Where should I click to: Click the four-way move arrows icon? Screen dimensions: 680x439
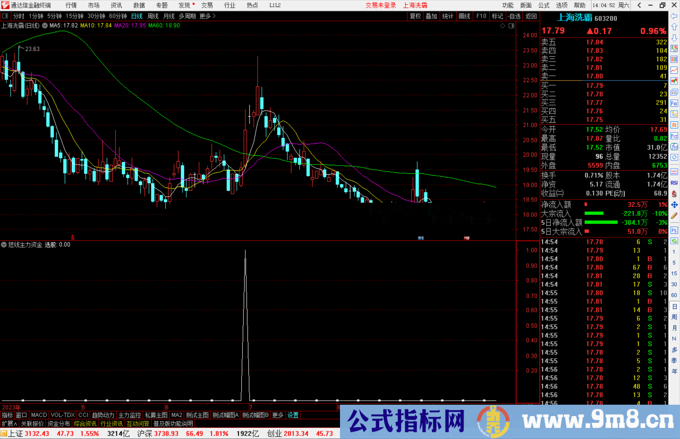point(674,205)
